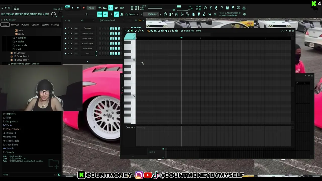322x181 pixels.
Task: Click the globe icon beside update notice
Action: [245, 14]
